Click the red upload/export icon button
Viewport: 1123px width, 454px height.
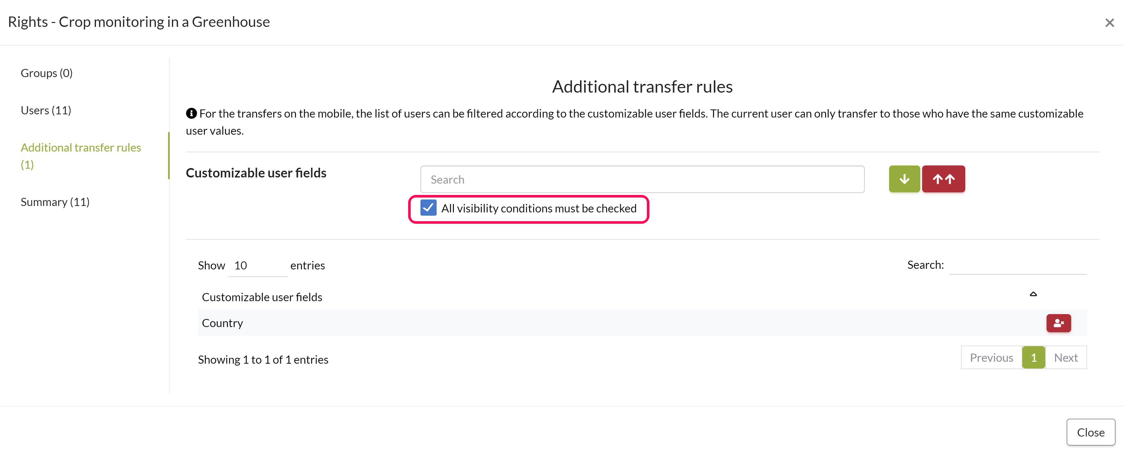point(943,178)
